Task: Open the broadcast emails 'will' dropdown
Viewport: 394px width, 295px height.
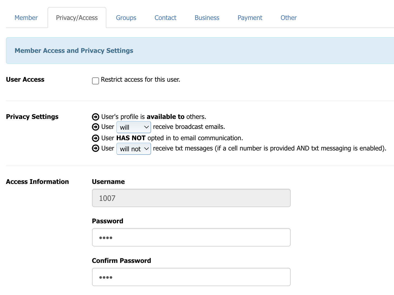Action: pyautogui.click(x=134, y=127)
